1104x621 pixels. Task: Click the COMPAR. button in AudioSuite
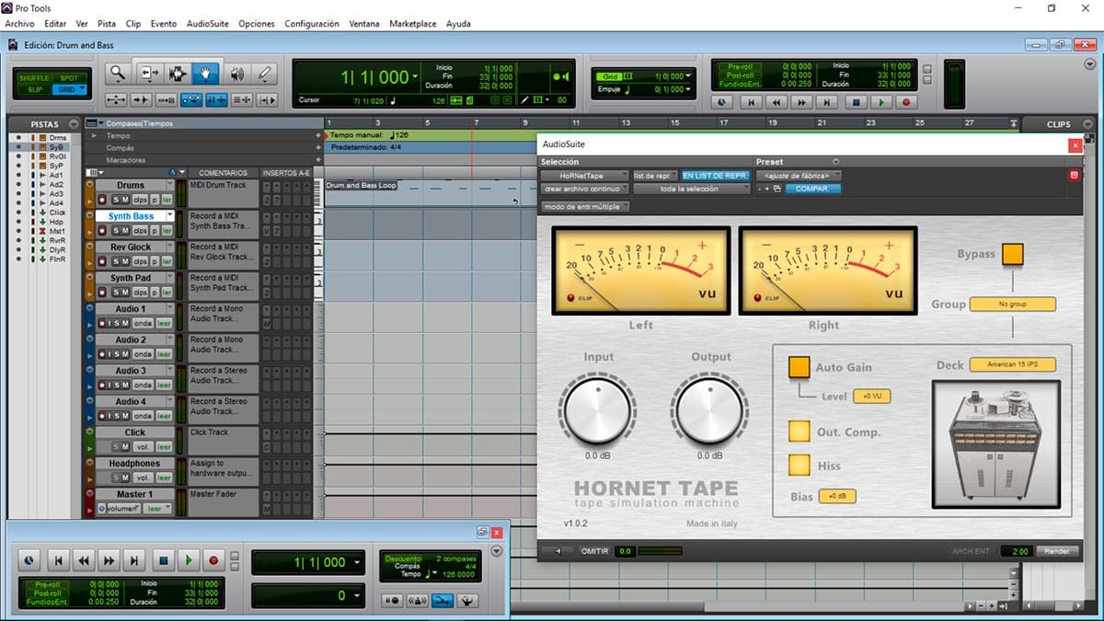point(812,189)
